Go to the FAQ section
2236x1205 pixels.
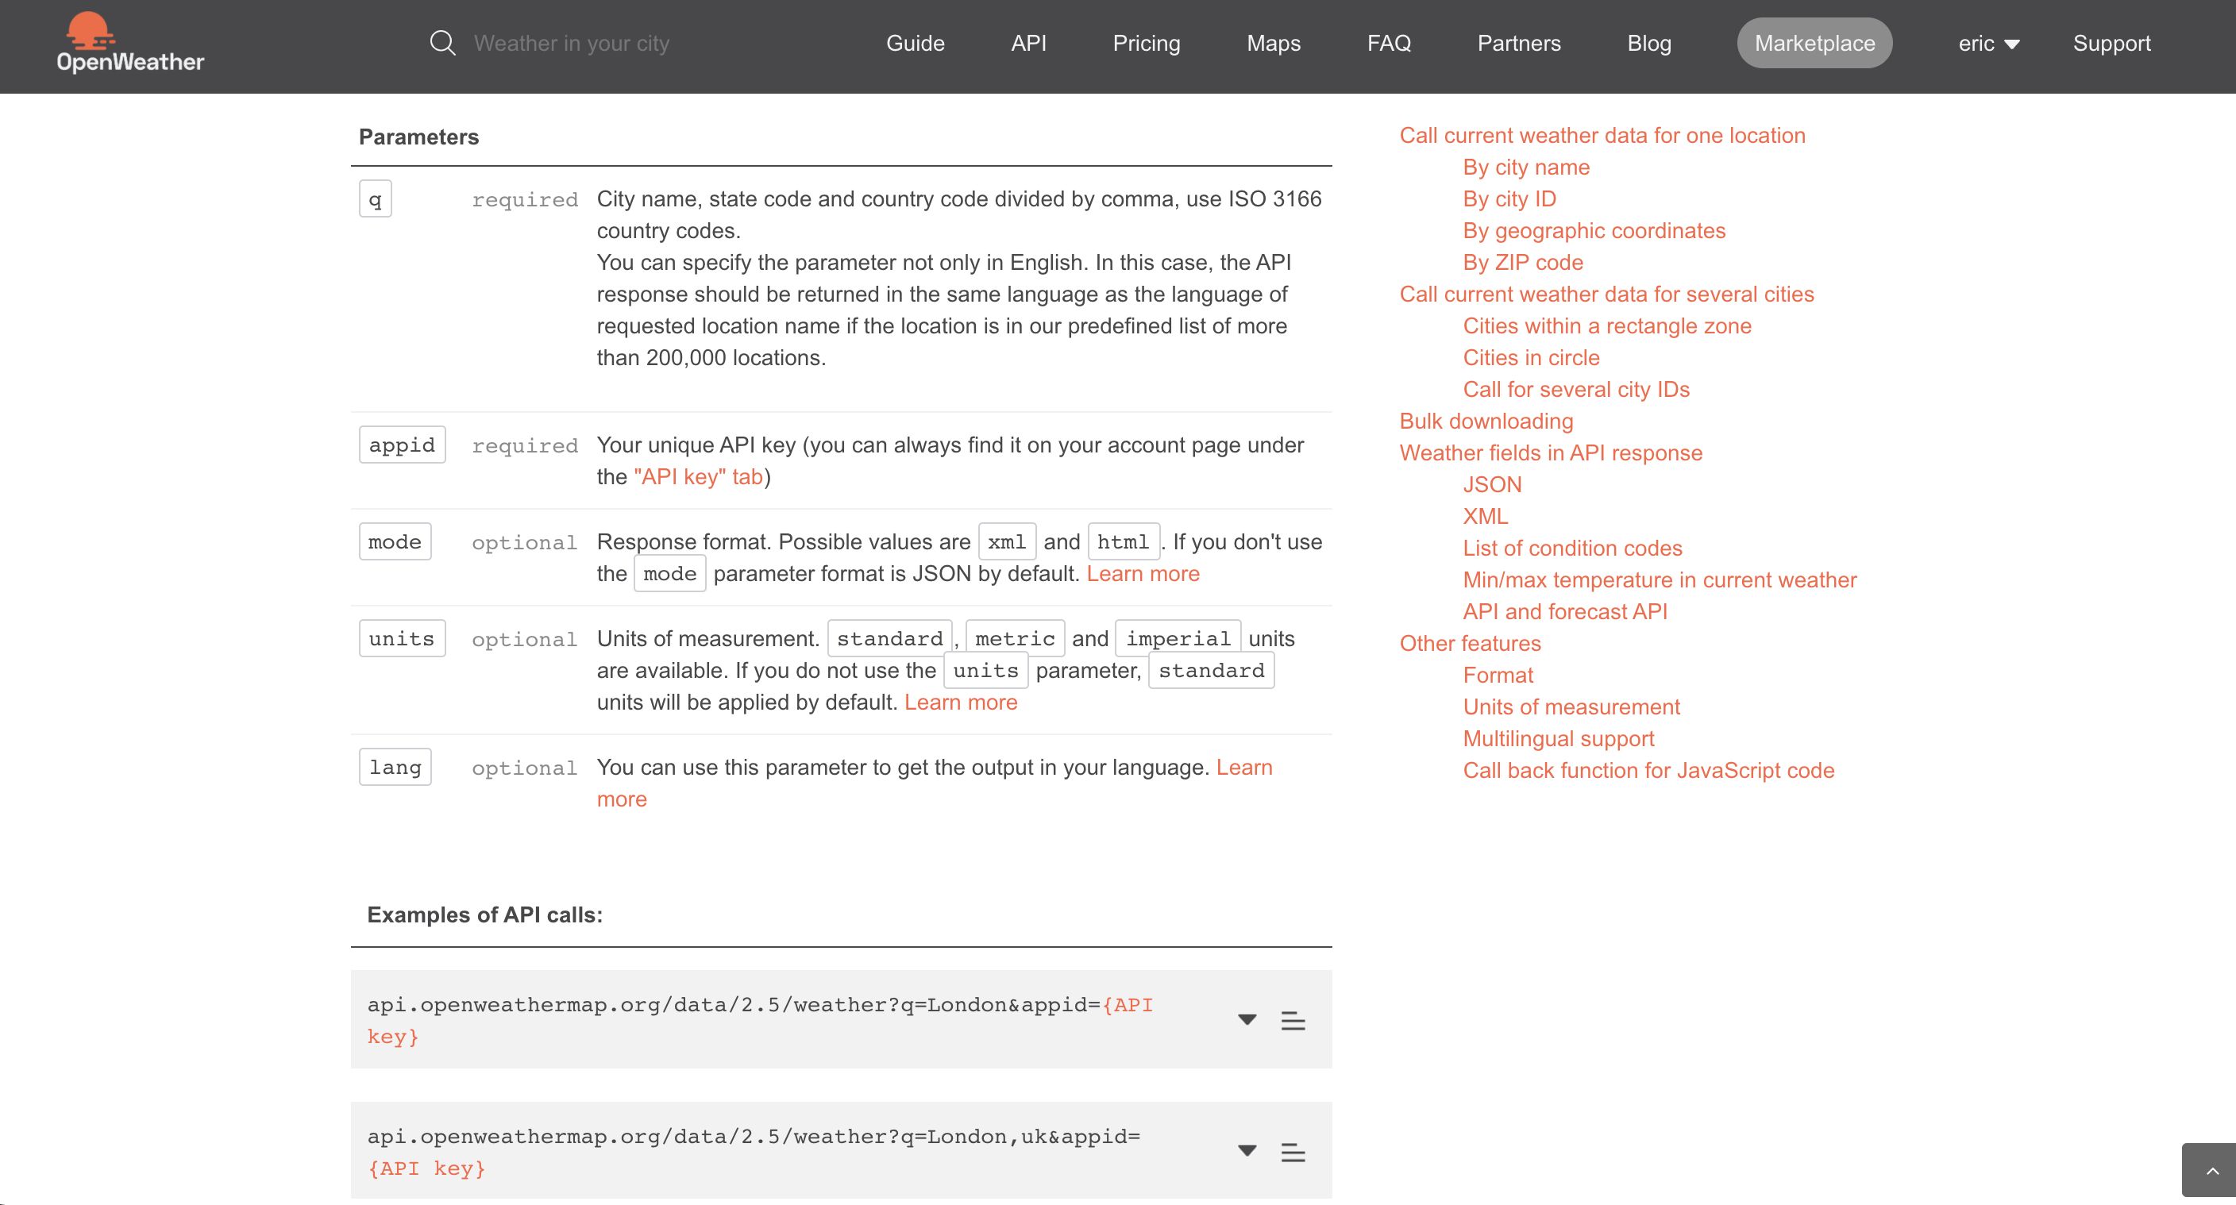1388,43
